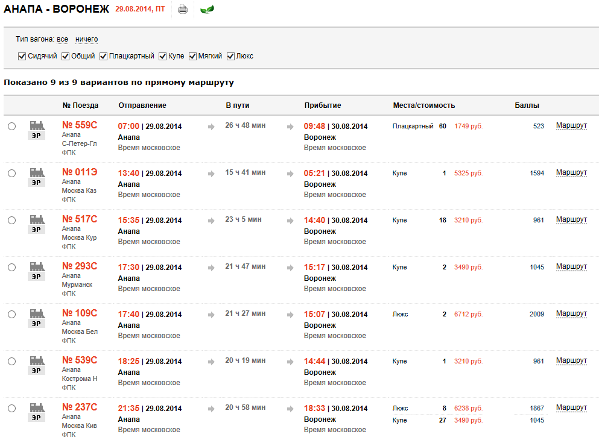The image size is (599, 443).
Task: Uncheck the Люкс checkbox
Action: pos(230,57)
